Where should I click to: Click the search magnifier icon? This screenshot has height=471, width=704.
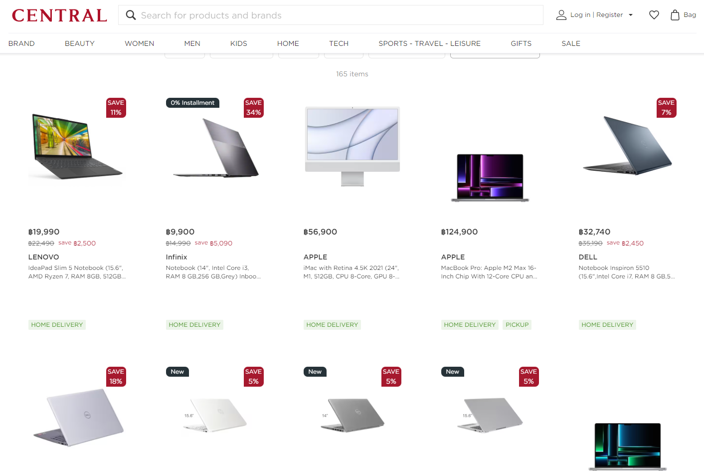(x=131, y=15)
